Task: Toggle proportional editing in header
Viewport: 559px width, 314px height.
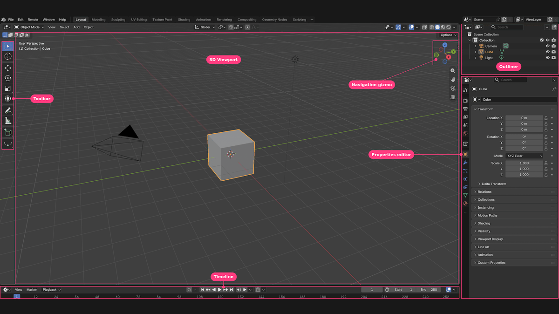Action: (x=247, y=27)
